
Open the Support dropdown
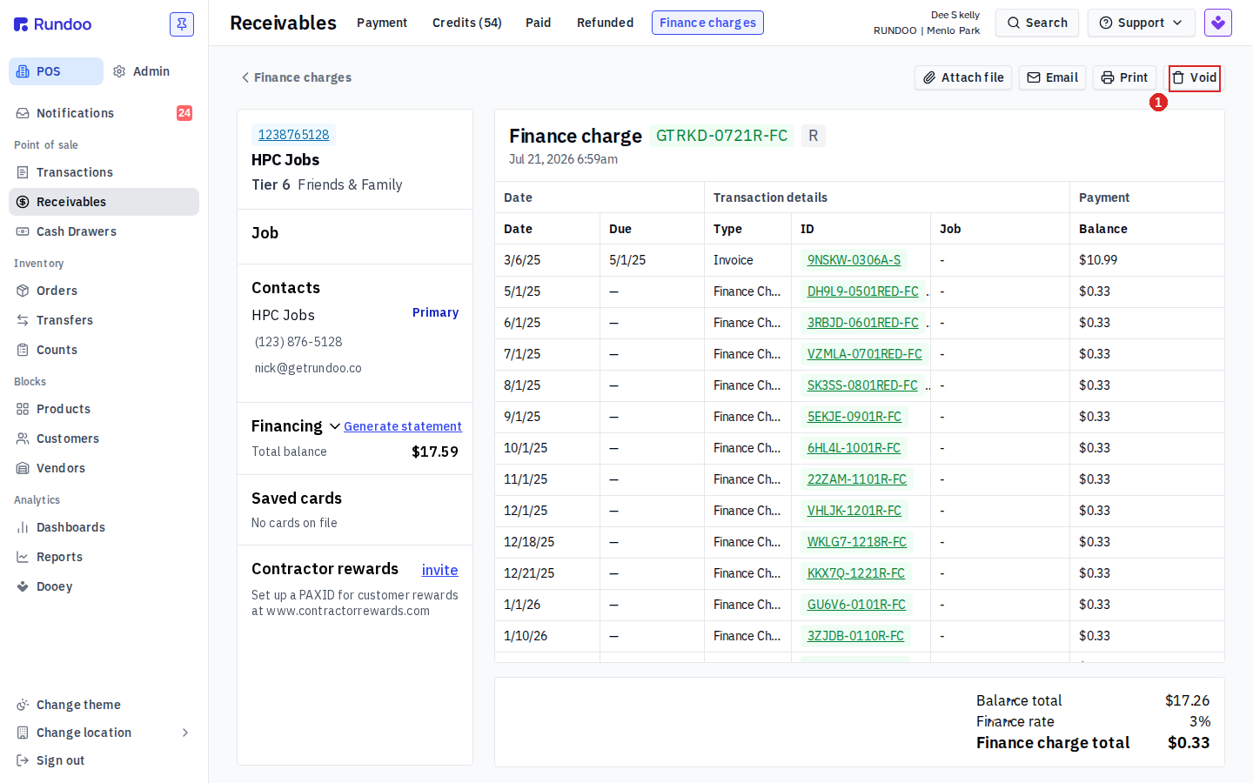tap(1142, 23)
